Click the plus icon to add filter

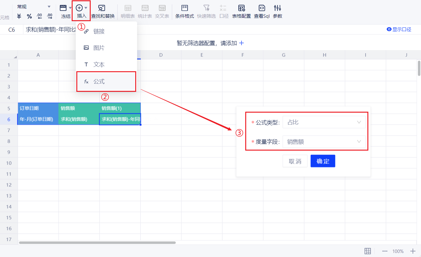[241, 43]
